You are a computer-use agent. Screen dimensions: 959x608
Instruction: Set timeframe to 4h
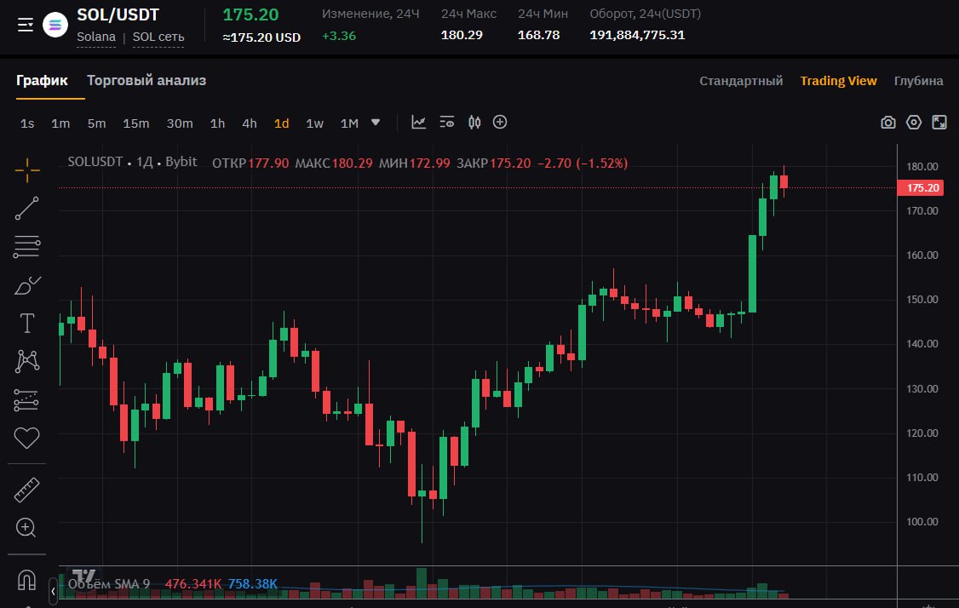(x=250, y=123)
